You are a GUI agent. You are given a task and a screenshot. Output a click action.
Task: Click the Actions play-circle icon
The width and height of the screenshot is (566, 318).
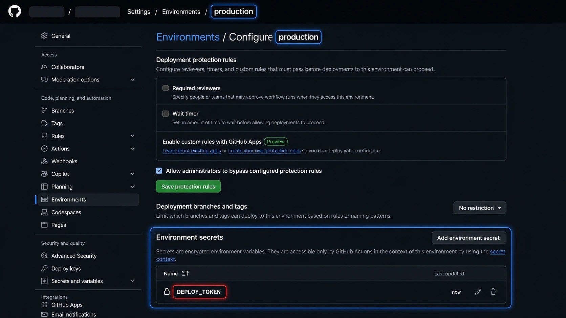(44, 149)
